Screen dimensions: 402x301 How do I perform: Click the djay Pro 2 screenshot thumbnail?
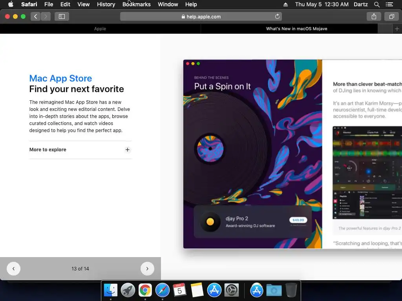pos(367,173)
